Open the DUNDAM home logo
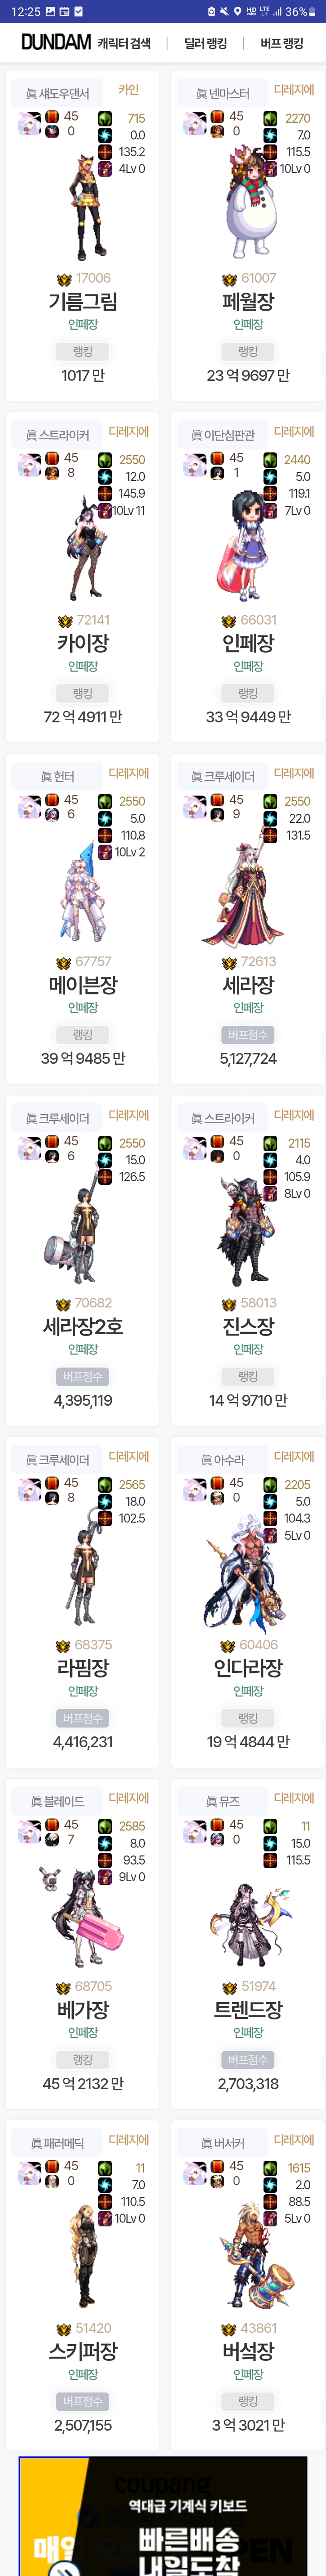Image resolution: width=326 pixels, height=2576 pixels. pos(56,42)
